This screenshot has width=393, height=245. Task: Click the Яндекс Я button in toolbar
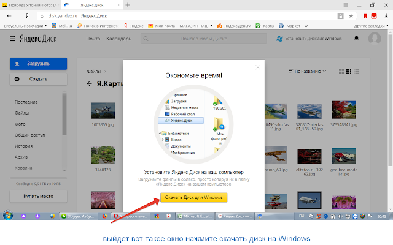click(x=27, y=16)
